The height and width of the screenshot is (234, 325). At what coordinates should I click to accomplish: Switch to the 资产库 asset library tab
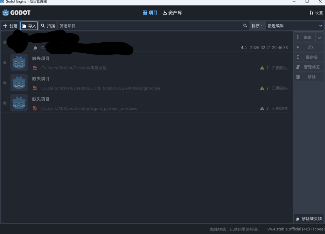tap(172, 13)
